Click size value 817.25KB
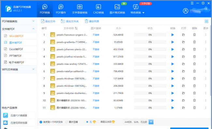Screen dimensions: 212x129 pos(118,56)
